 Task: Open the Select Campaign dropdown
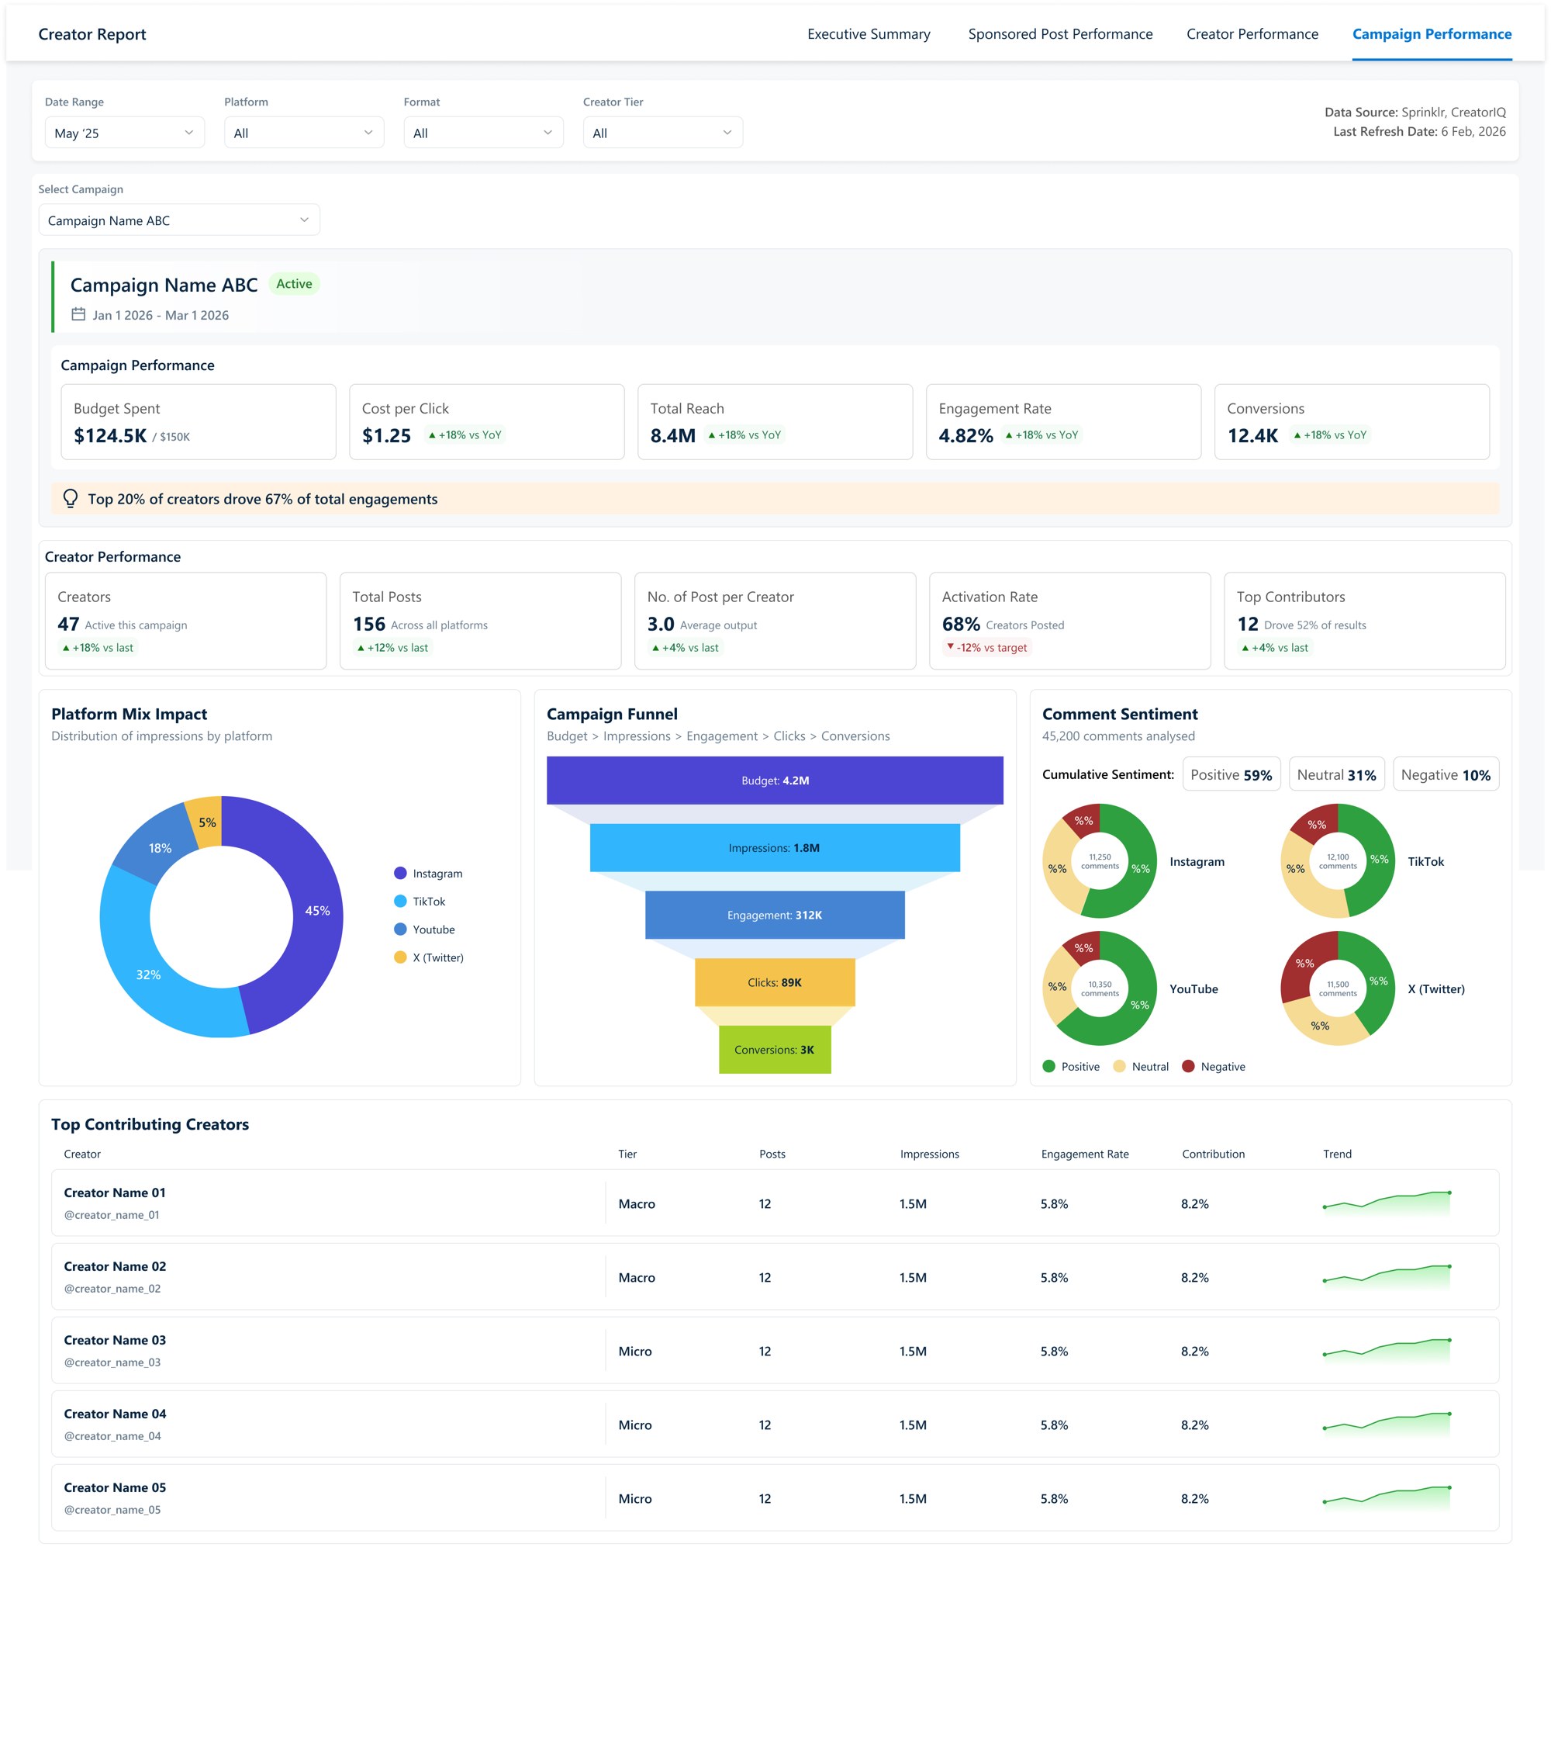(179, 220)
